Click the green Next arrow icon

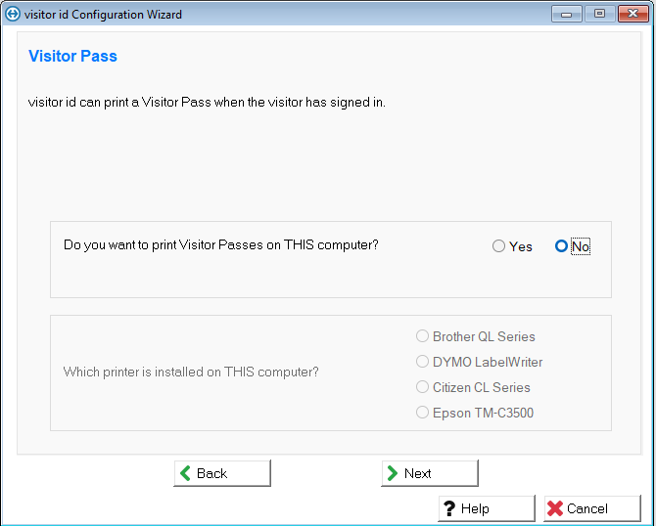click(392, 473)
